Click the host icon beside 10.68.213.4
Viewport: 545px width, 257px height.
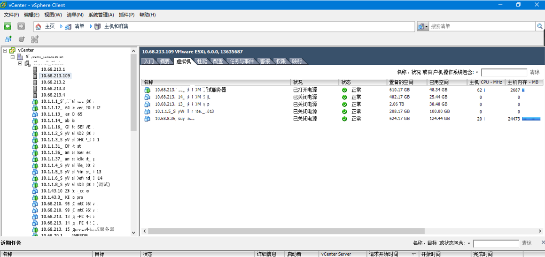35,95
